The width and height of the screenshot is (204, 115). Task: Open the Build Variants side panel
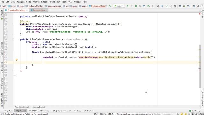click(x=2, y=100)
